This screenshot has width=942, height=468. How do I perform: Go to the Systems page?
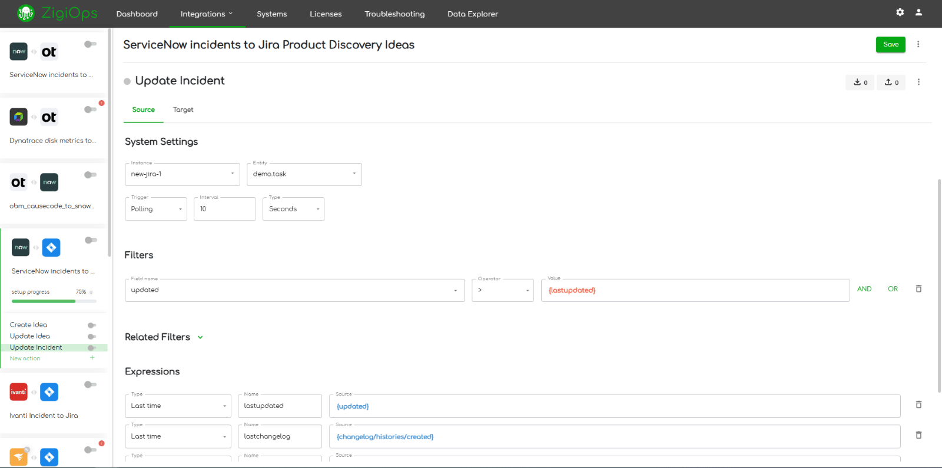pos(272,14)
